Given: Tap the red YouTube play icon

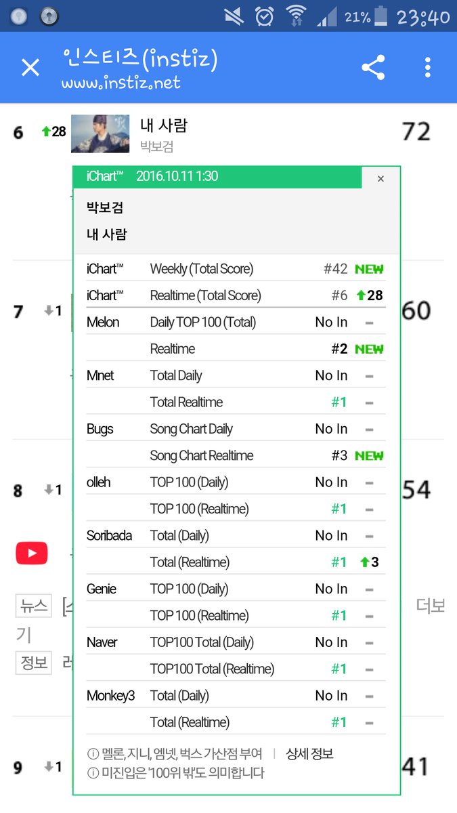Looking at the screenshot, I should 32,553.
